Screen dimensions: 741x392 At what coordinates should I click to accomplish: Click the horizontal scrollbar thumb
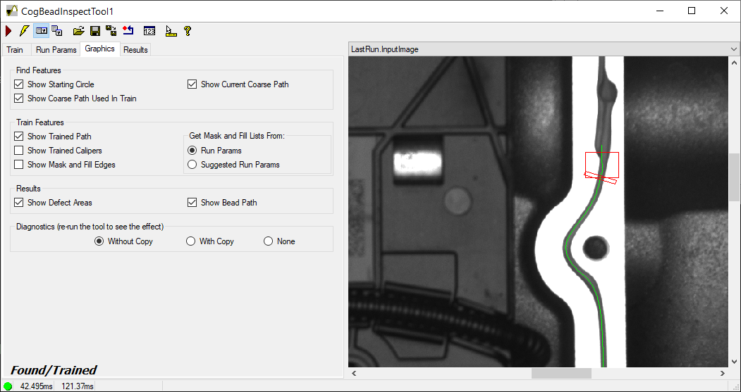[561, 373]
